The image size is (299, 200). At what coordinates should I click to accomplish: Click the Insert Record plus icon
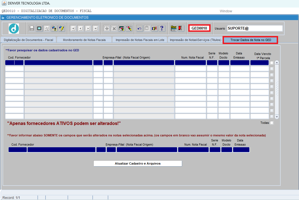click(107, 28)
